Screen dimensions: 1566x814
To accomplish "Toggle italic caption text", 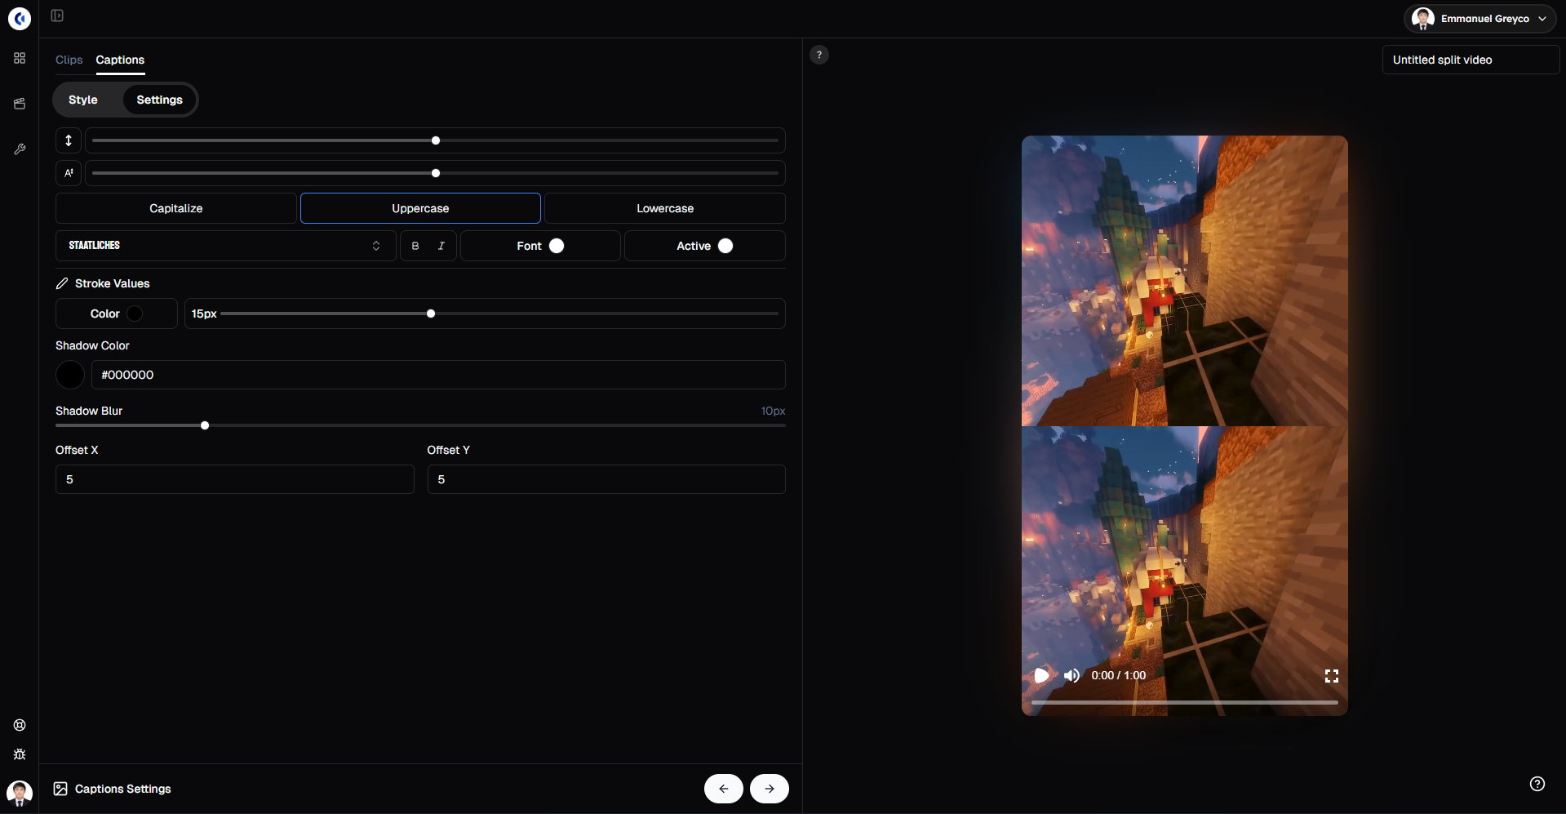I will coord(441,246).
